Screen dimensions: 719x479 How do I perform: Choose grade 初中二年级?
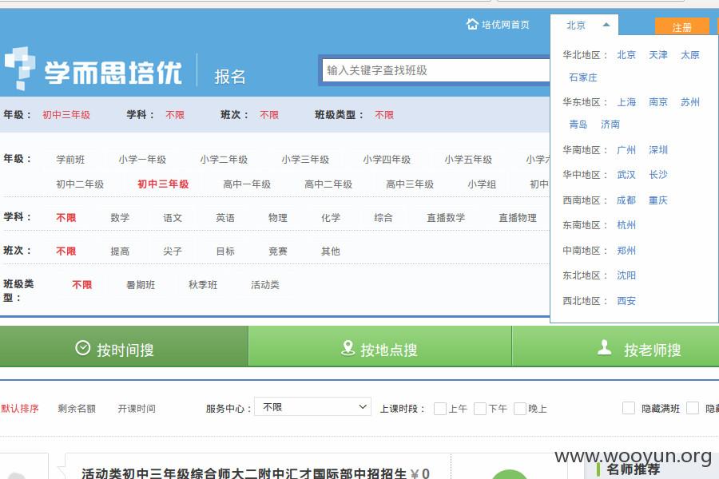[80, 184]
